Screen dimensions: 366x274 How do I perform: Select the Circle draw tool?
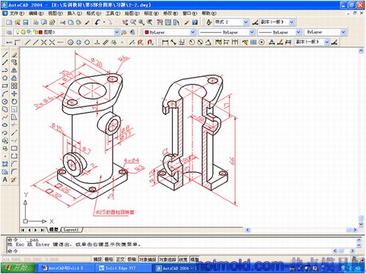(5, 102)
